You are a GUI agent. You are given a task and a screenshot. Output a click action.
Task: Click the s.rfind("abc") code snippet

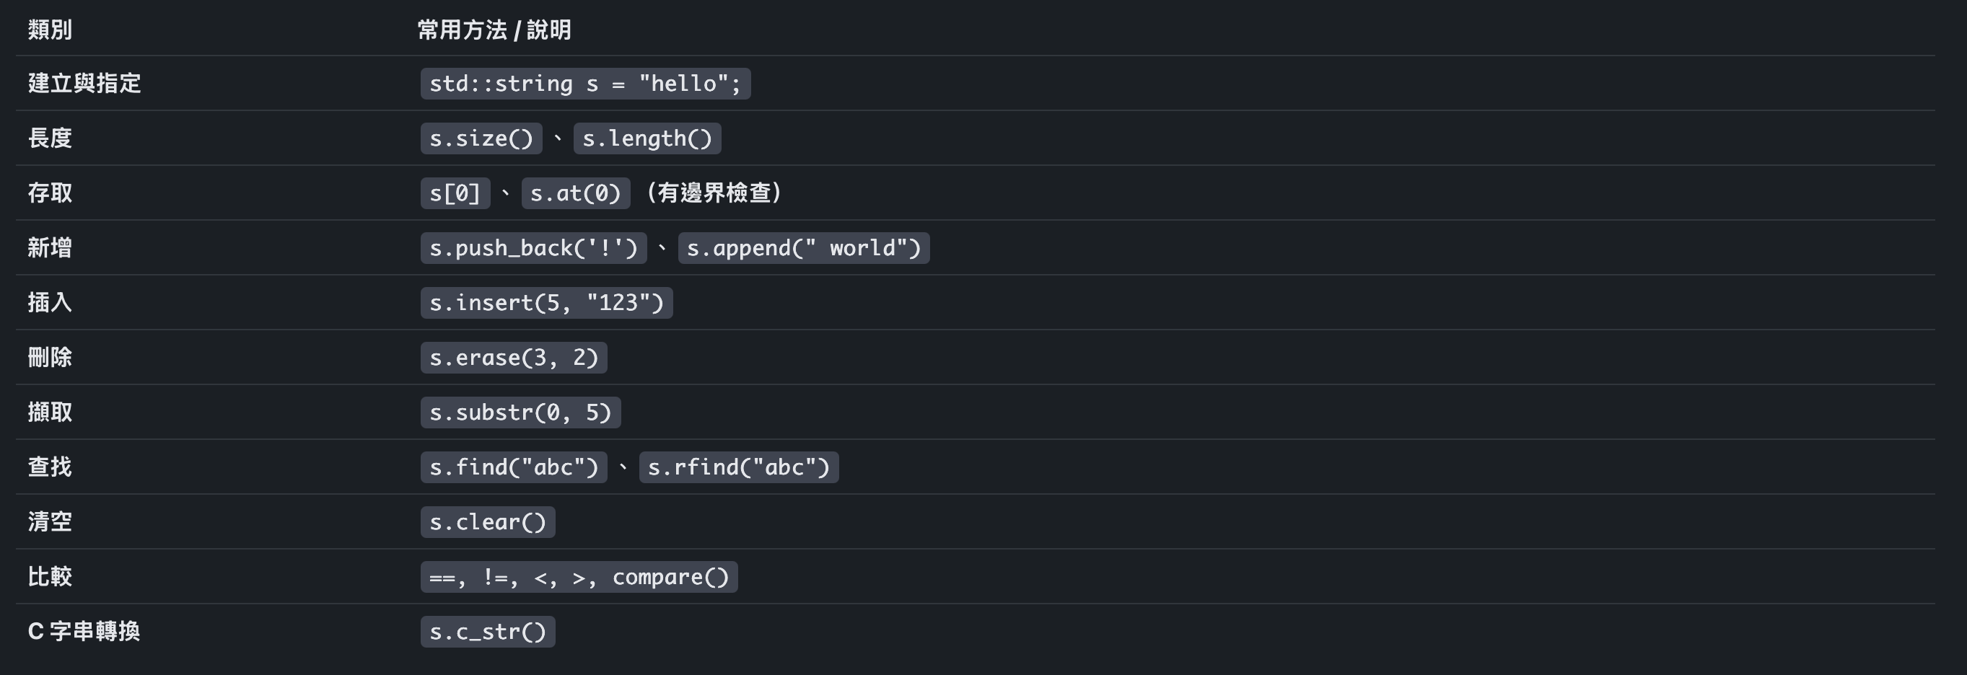(738, 467)
